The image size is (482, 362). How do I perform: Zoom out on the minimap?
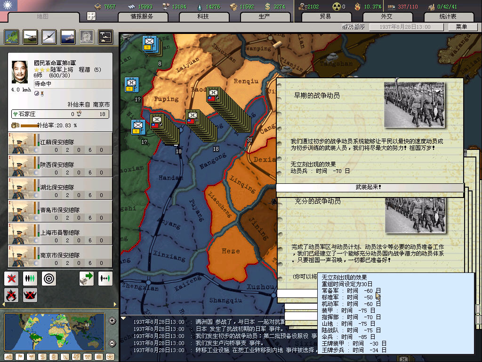coord(112,343)
